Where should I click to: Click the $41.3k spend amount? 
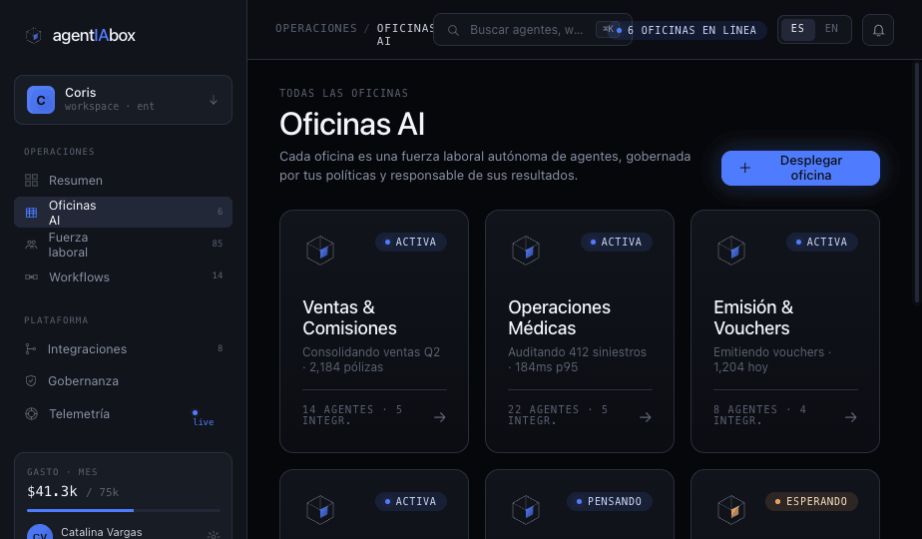click(52, 491)
